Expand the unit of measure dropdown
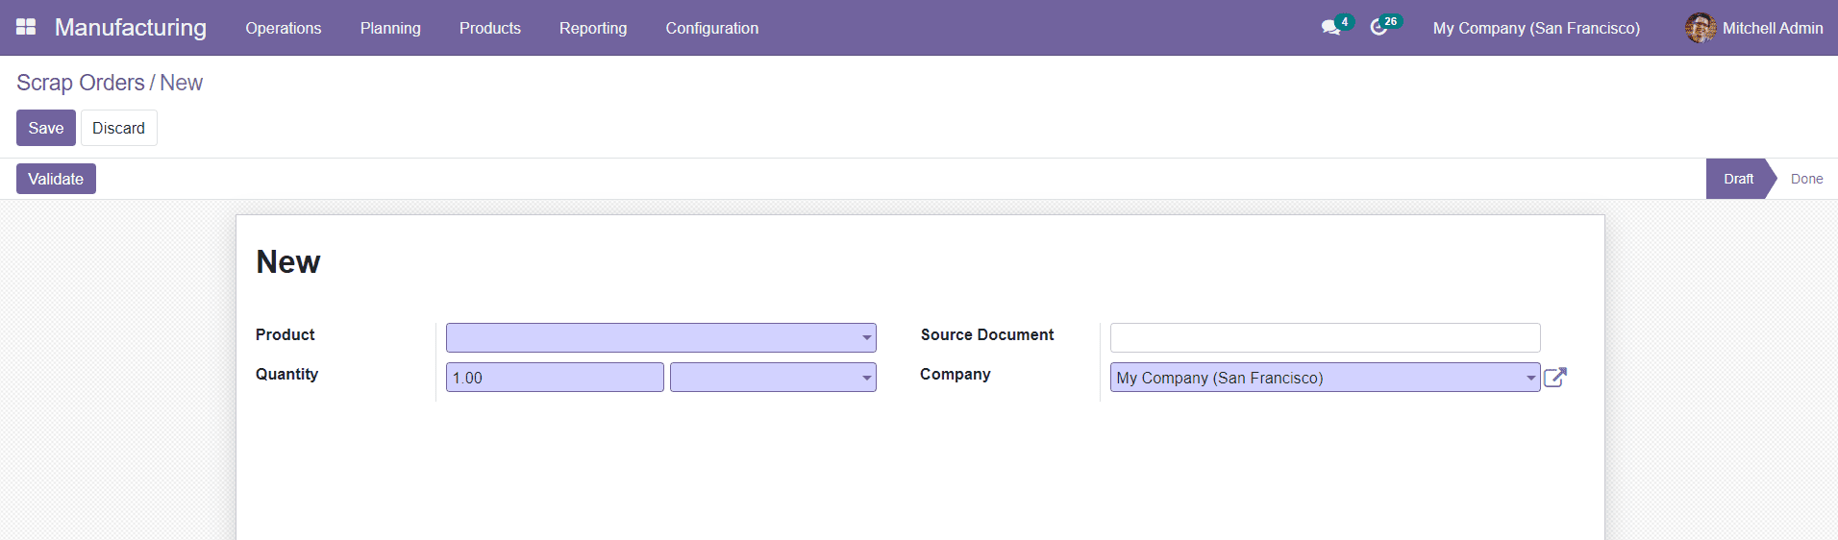This screenshot has height=540, width=1838. (x=866, y=378)
